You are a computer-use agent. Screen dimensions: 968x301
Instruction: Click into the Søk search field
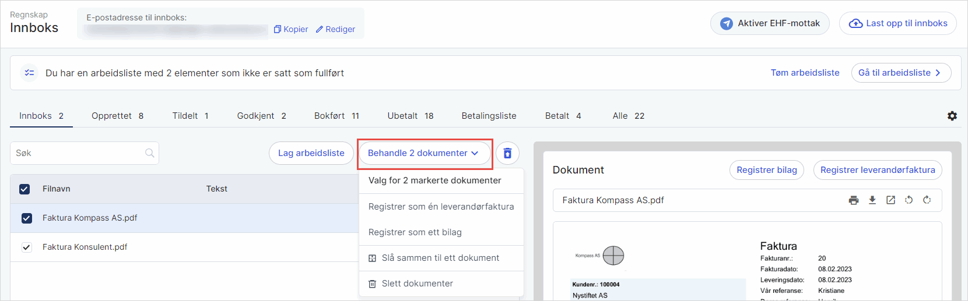(x=76, y=153)
